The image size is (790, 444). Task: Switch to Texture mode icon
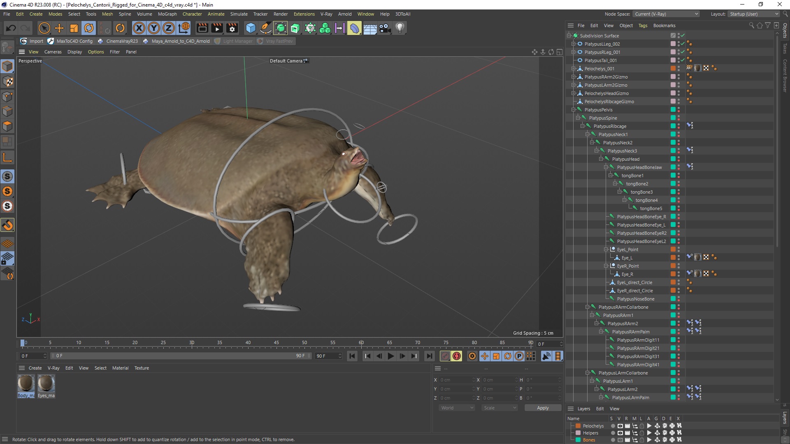pyautogui.click(x=7, y=81)
